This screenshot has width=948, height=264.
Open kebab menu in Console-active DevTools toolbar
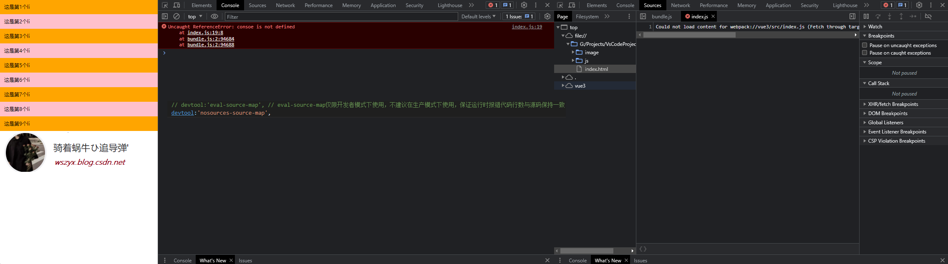point(536,5)
